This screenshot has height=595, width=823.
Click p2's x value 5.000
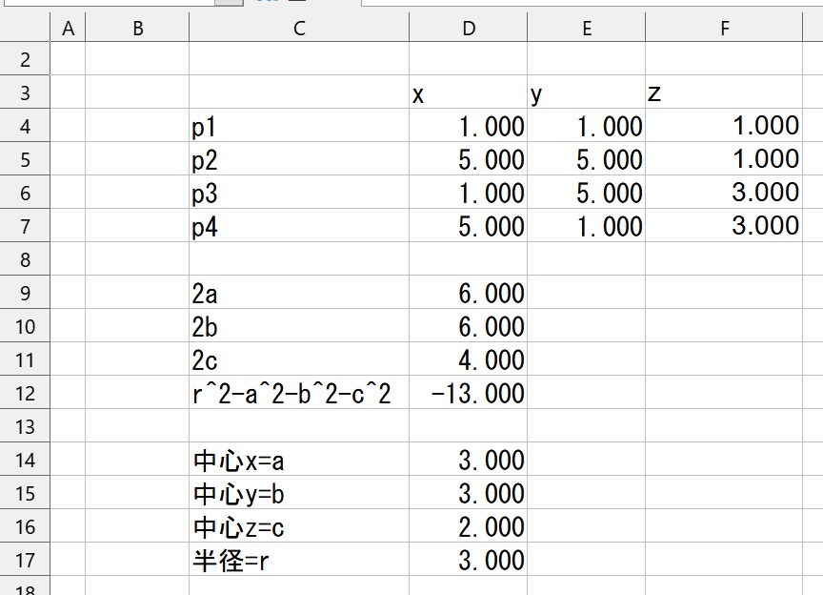point(469,158)
